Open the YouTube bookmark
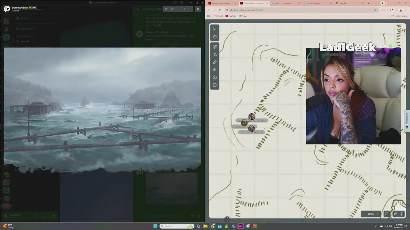The width and height of the screenshot is (410, 230). [231, 16]
